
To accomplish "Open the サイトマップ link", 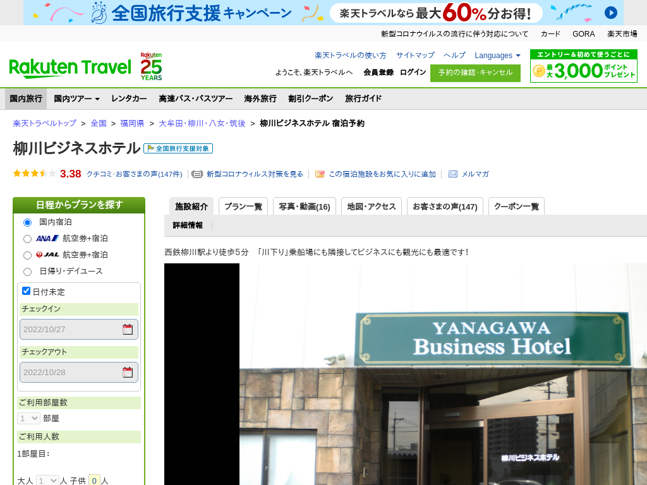I will (x=415, y=56).
